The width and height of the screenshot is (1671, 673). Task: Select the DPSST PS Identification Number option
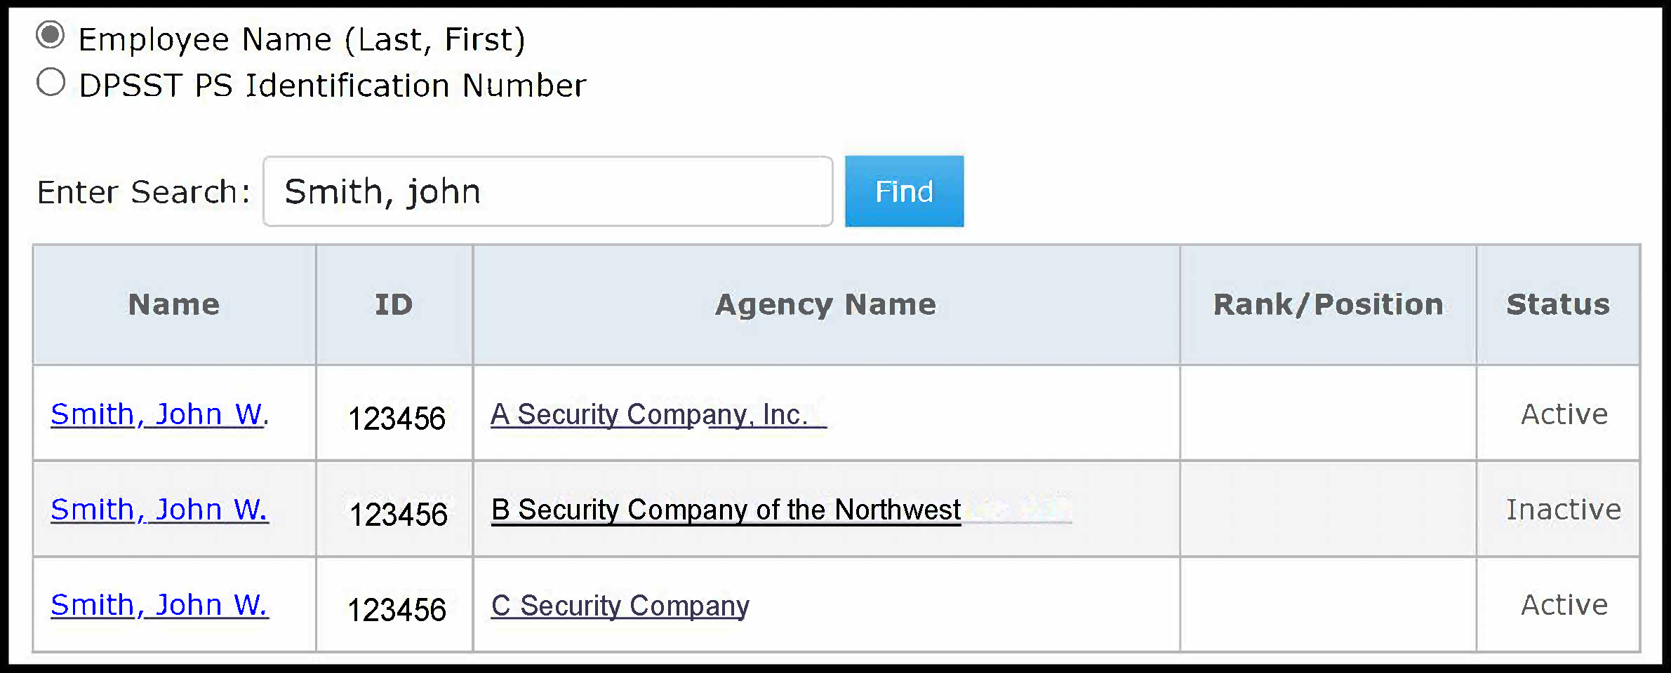(x=51, y=83)
